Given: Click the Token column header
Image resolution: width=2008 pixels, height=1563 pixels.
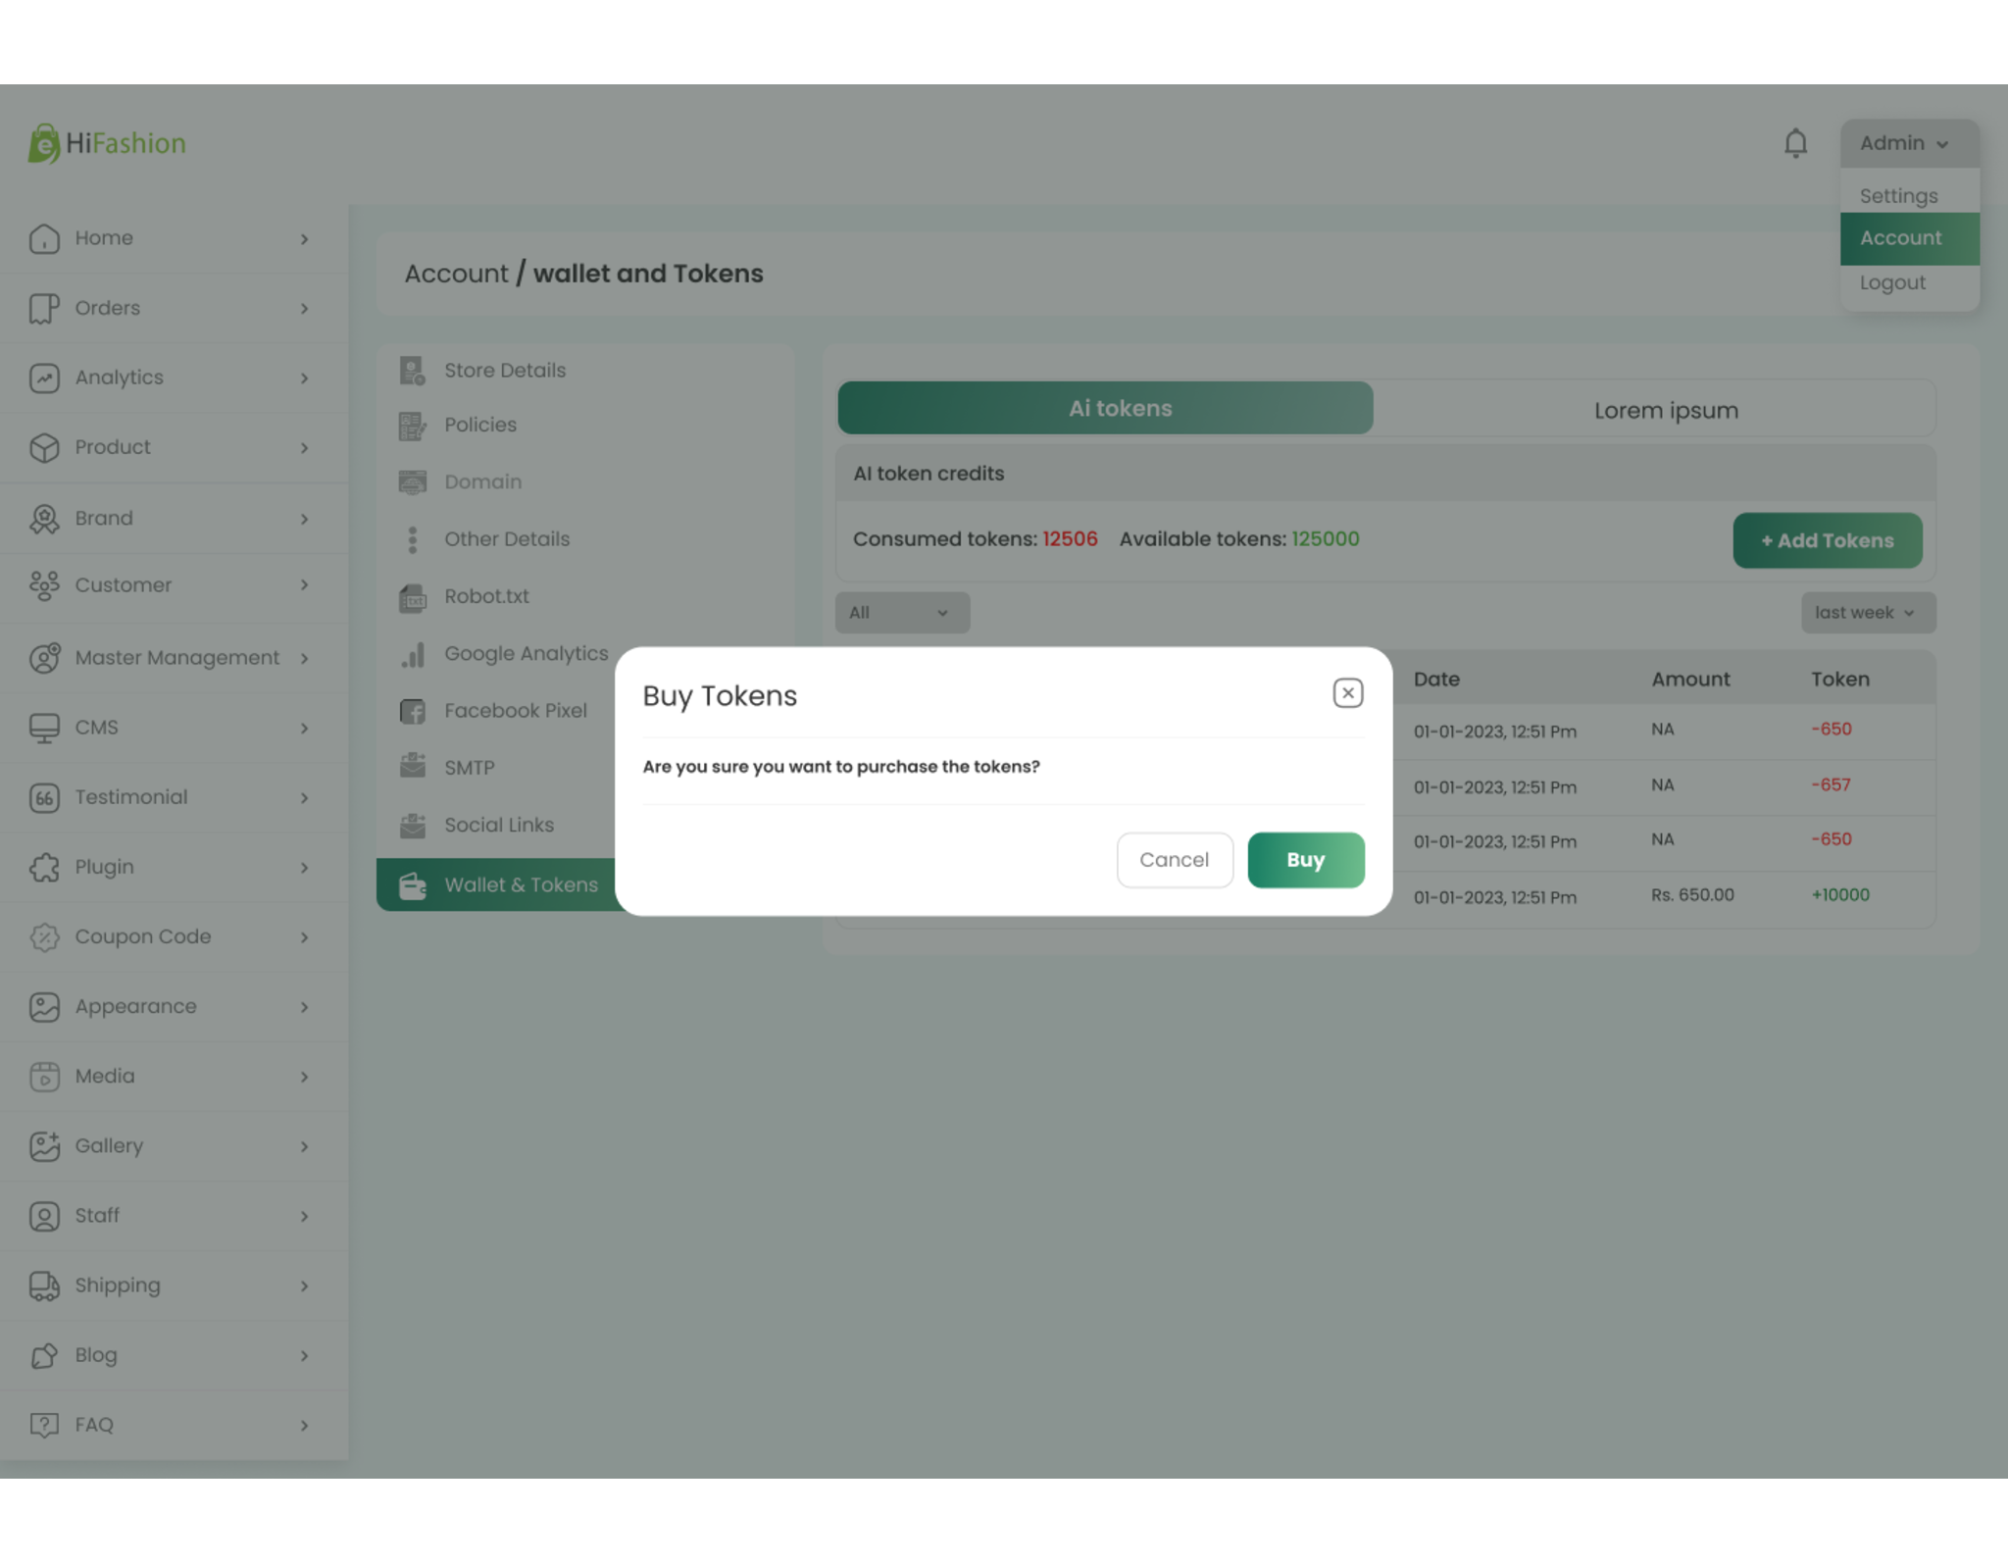Looking at the screenshot, I should click(1839, 679).
